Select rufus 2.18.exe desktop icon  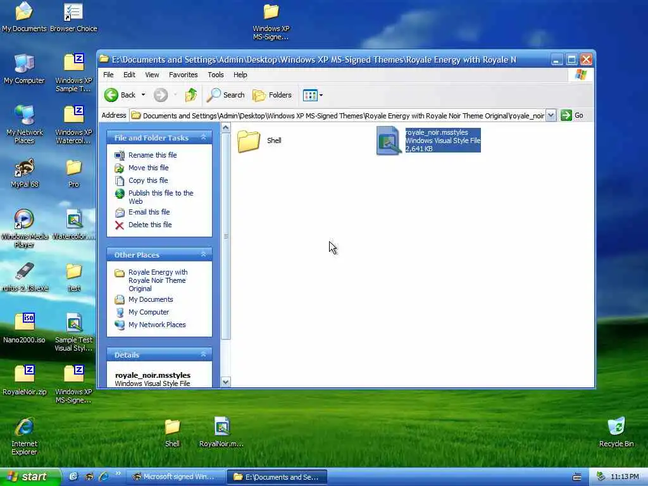click(24, 277)
